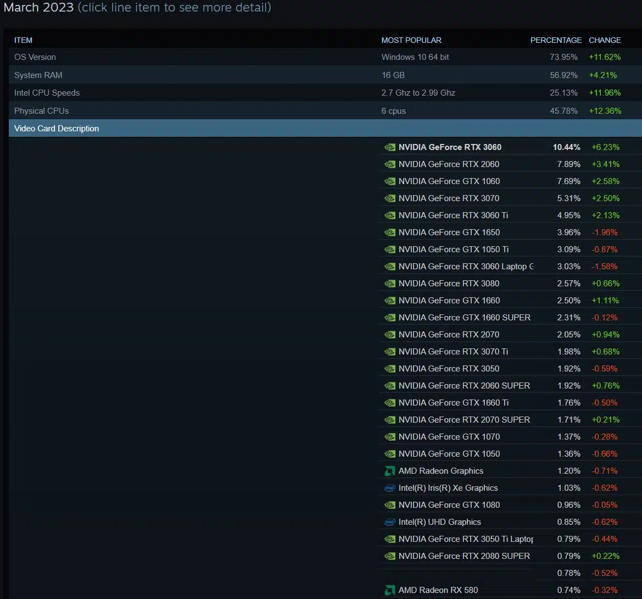The height and width of the screenshot is (599, 642).
Task: Select the '6 cpus' value
Action: coord(393,111)
